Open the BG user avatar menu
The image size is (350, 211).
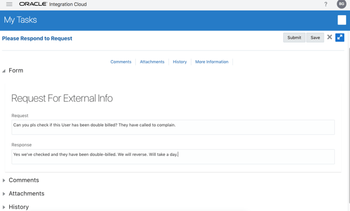[x=341, y=4]
